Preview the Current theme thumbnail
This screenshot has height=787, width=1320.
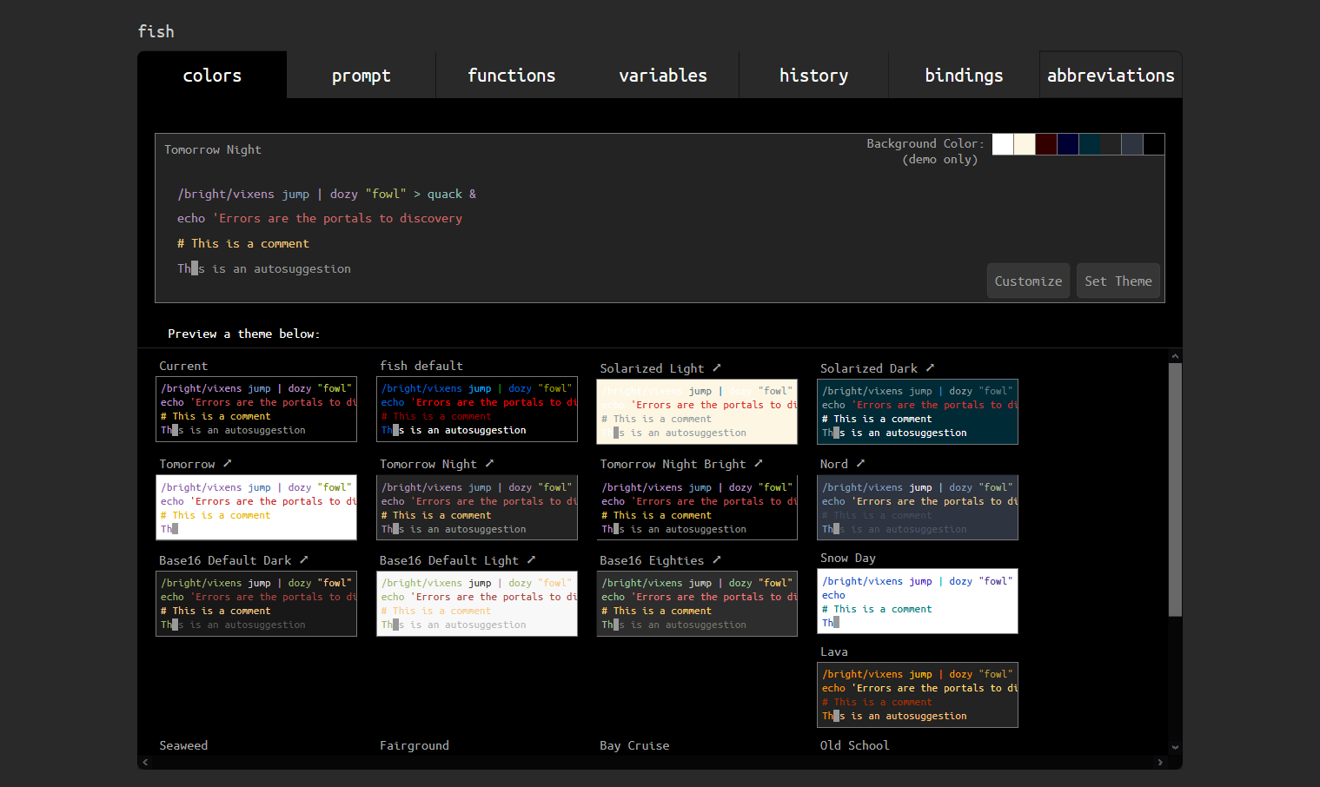256,409
